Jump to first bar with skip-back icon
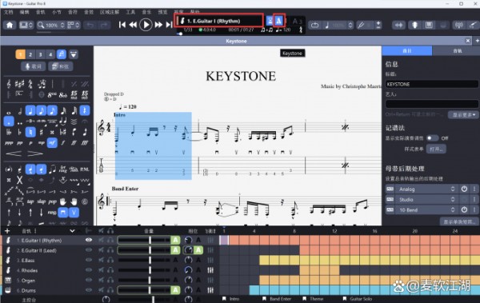480x303 pixels. (x=122, y=25)
